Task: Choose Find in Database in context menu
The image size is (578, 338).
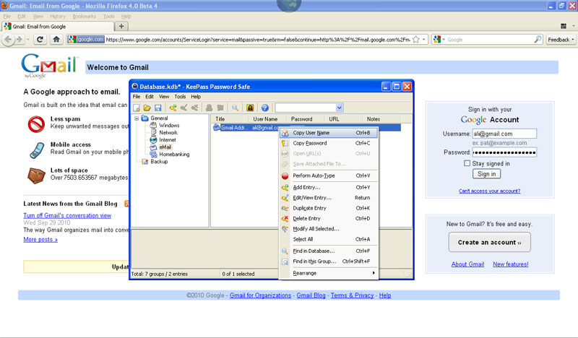Action: click(329, 251)
